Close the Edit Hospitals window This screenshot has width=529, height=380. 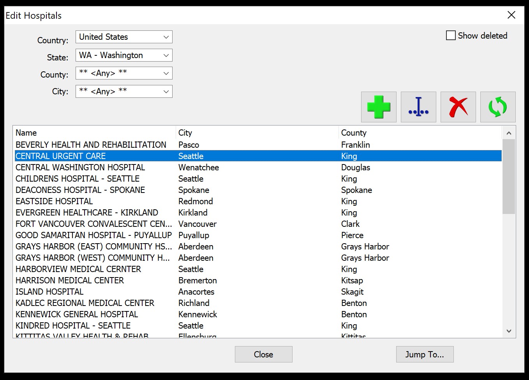[511, 15]
